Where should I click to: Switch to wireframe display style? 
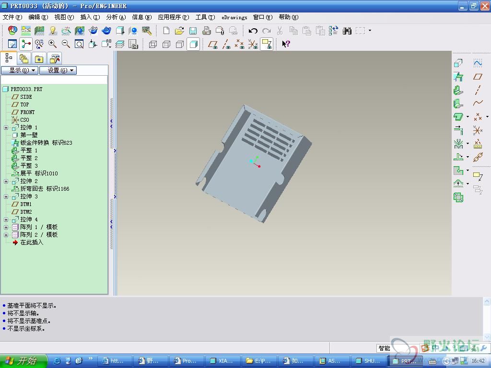pyautogui.click(x=153, y=44)
